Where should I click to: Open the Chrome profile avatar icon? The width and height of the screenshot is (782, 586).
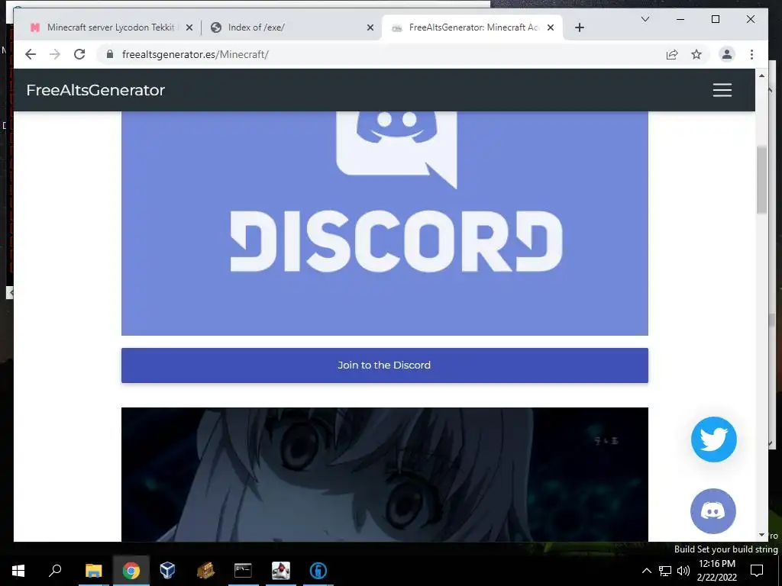(x=727, y=54)
